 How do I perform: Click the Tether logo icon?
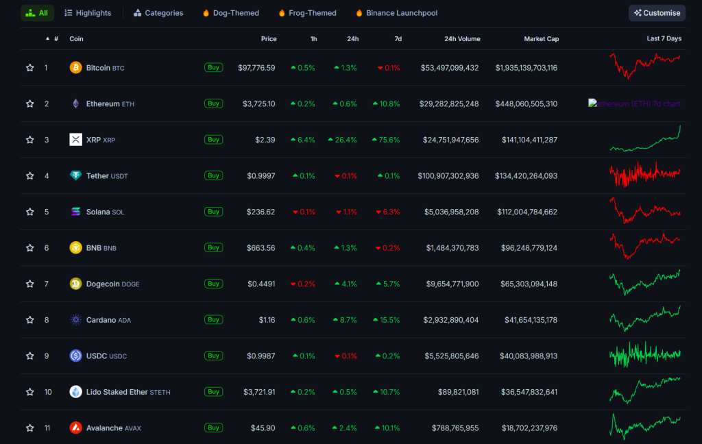tap(75, 175)
